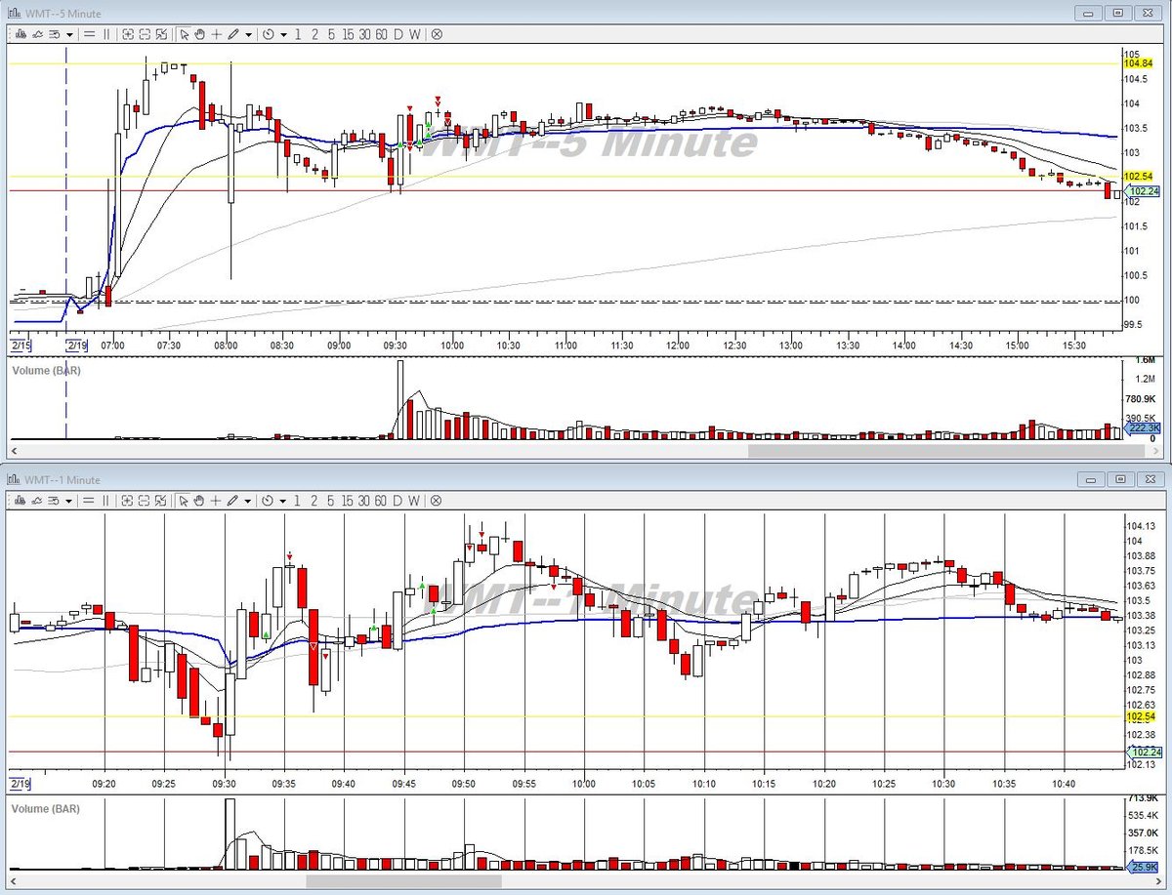
Task: Set 5 Minute window to 1 minute interval
Action: point(298,34)
